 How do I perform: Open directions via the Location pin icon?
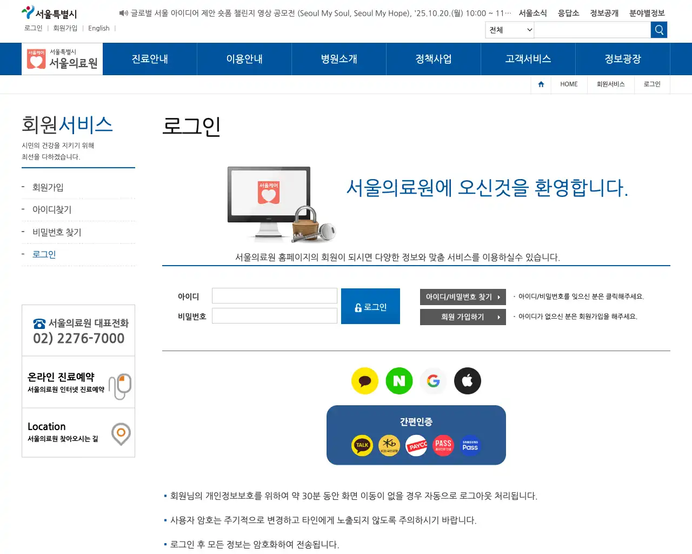pyautogui.click(x=121, y=433)
